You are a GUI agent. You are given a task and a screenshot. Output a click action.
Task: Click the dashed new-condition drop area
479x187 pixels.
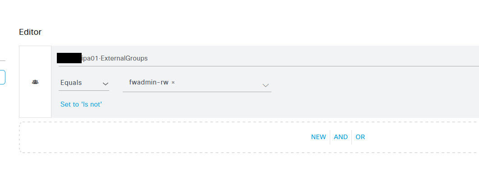pos(249,137)
